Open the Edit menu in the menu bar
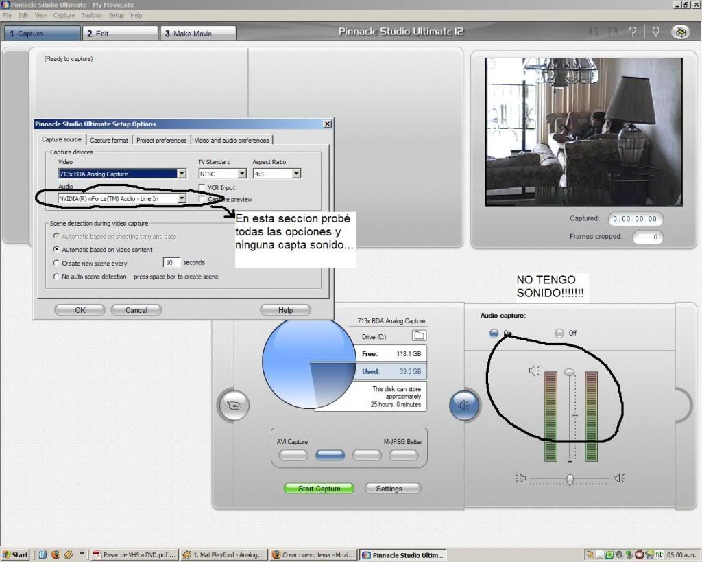Viewport: 702px width, 562px height. 23,15
